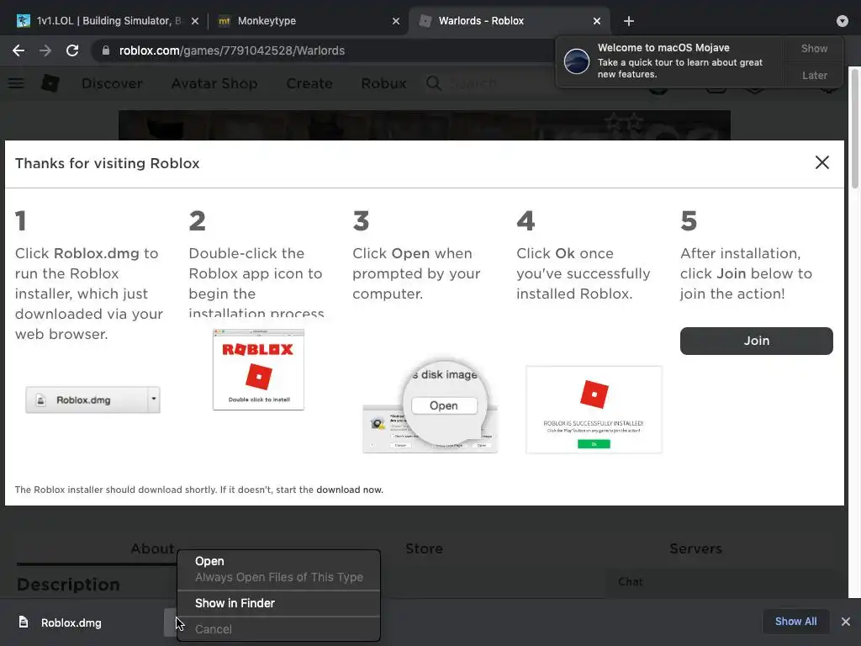Viewport: 861px width, 646px height.
Task: Choose Open from the download context menu
Action: point(279,561)
